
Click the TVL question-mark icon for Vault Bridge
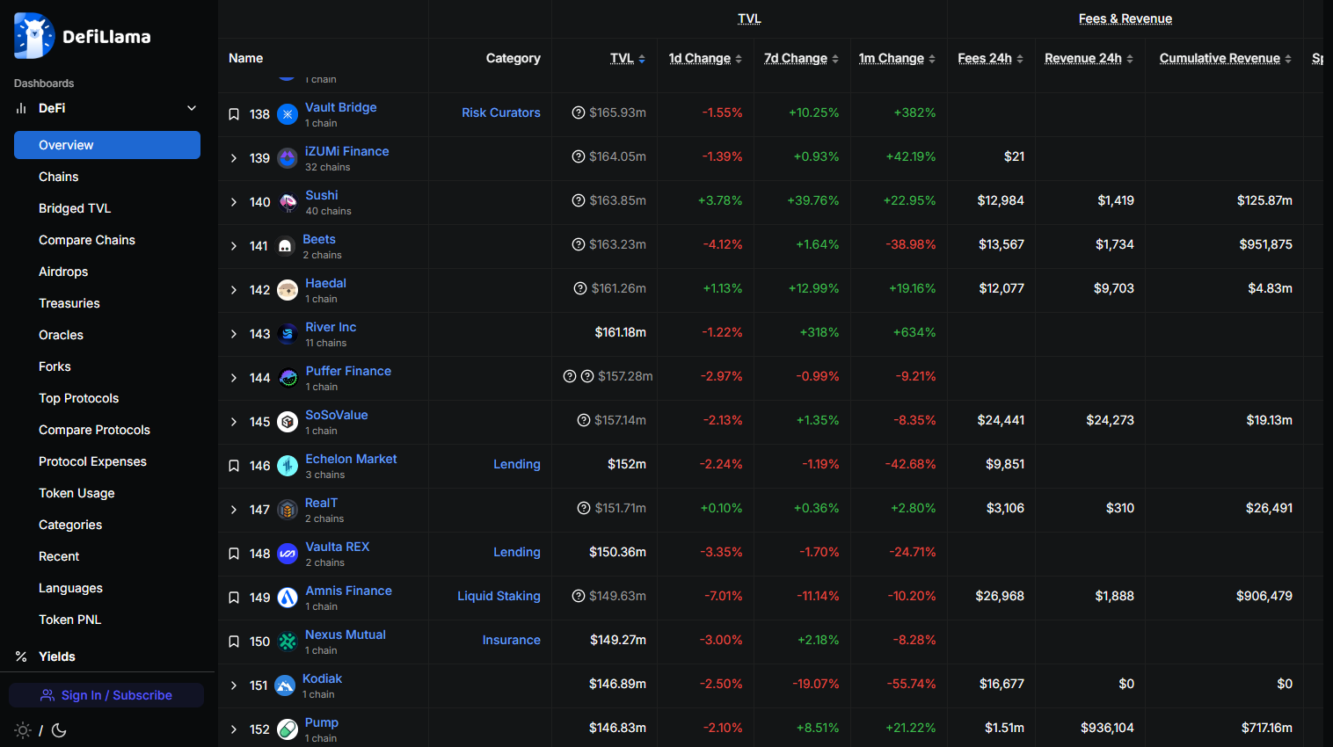[579, 112]
